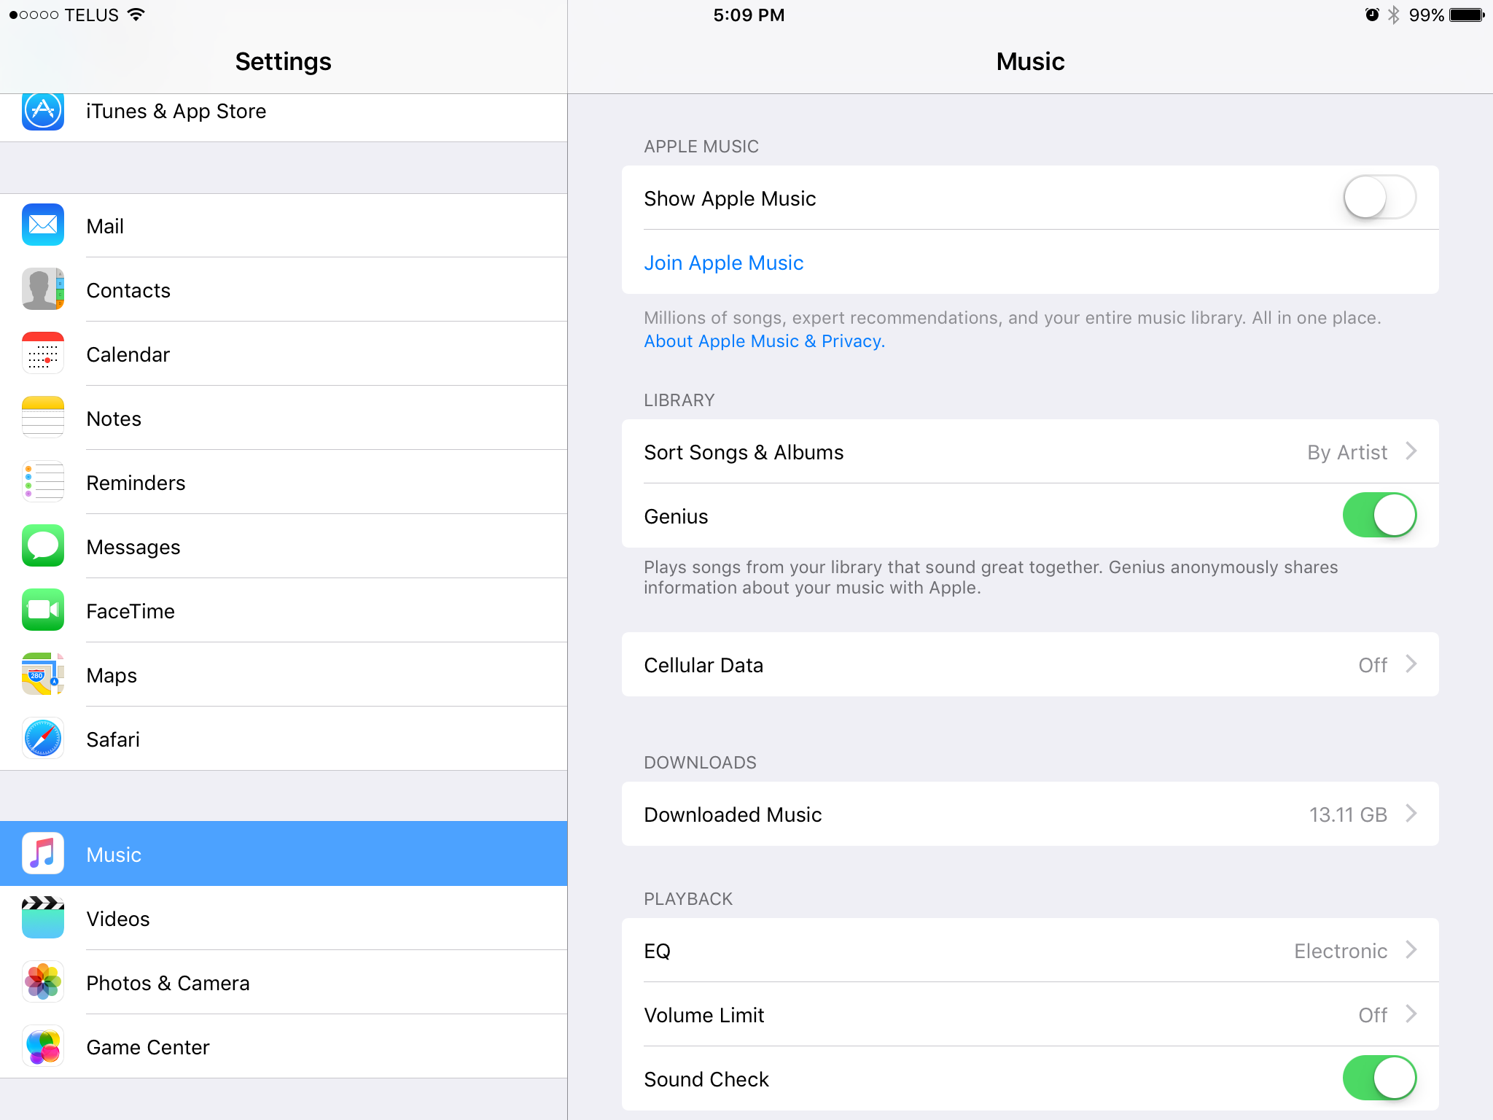This screenshot has width=1493, height=1120.
Task: Tap the Photos flower icon
Action: (x=43, y=982)
